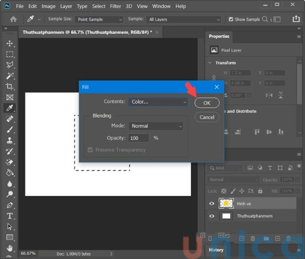Hide the Hinh ve layer
305x259 pixels.
212,204
